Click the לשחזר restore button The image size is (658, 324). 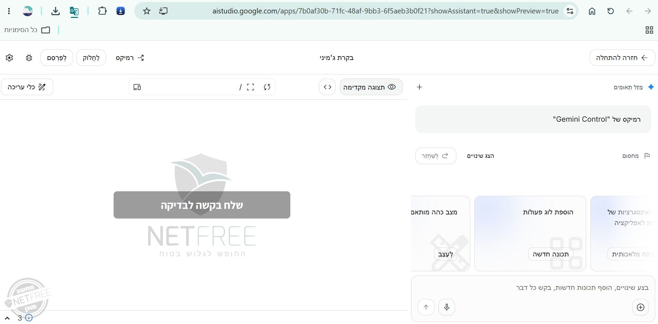435,156
